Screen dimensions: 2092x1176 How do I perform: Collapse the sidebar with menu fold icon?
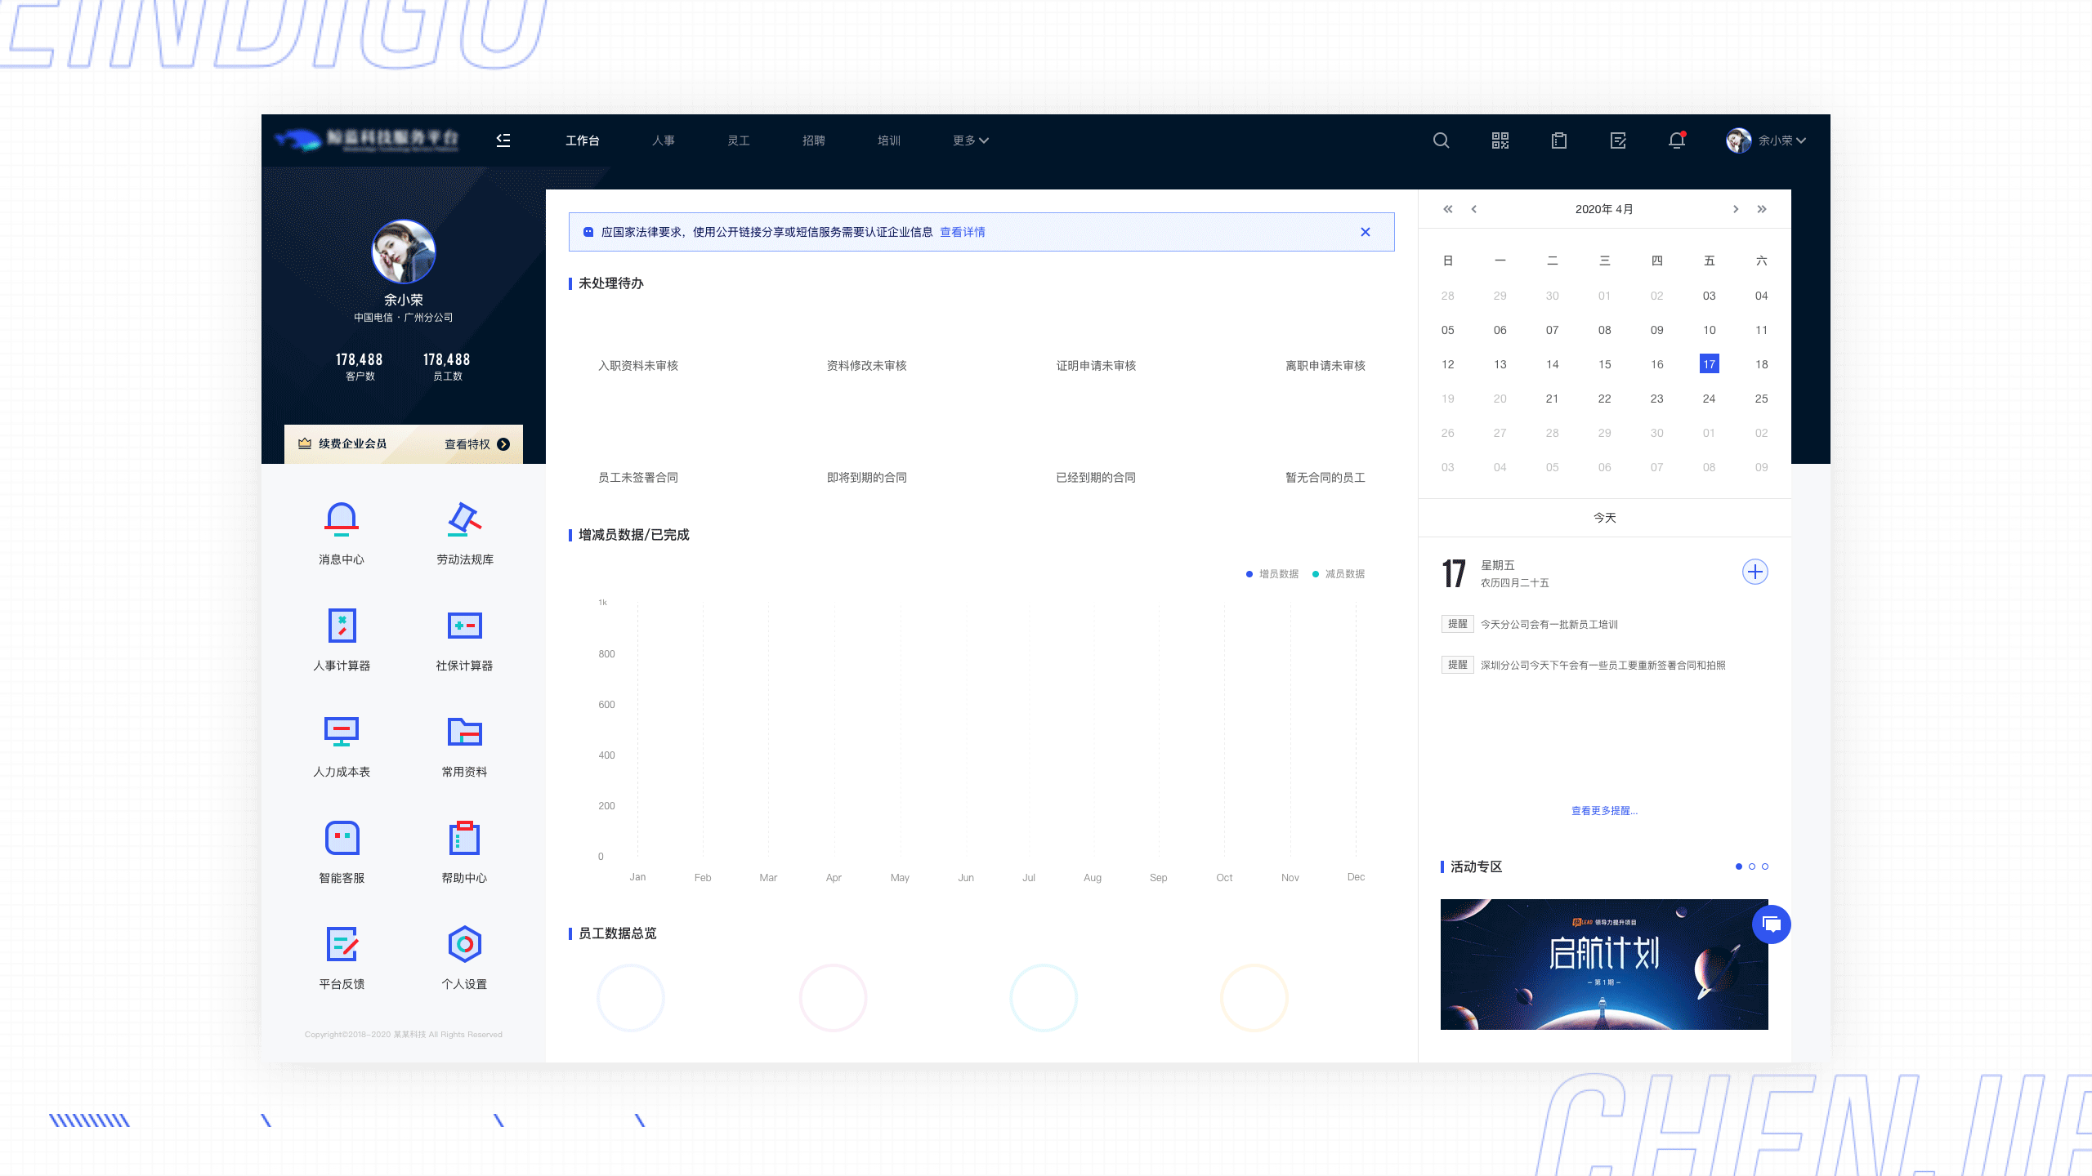click(x=503, y=140)
